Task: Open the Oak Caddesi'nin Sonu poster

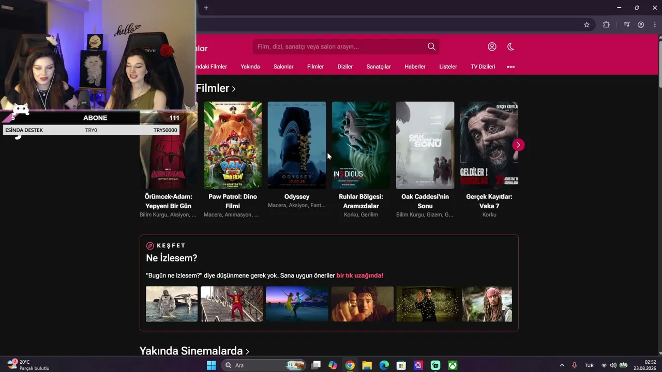Action: pyautogui.click(x=425, y=145)
